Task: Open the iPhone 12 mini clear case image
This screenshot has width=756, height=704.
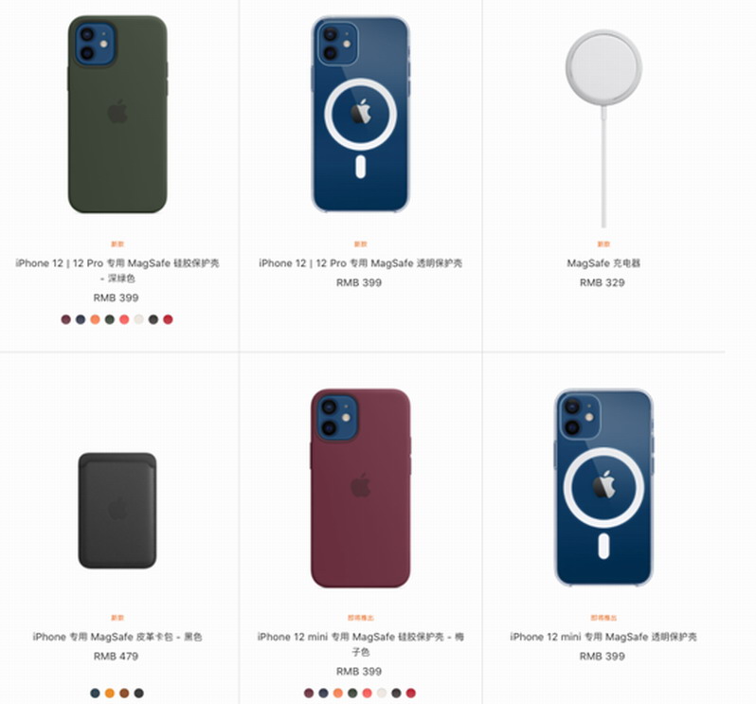Action: 603,488
